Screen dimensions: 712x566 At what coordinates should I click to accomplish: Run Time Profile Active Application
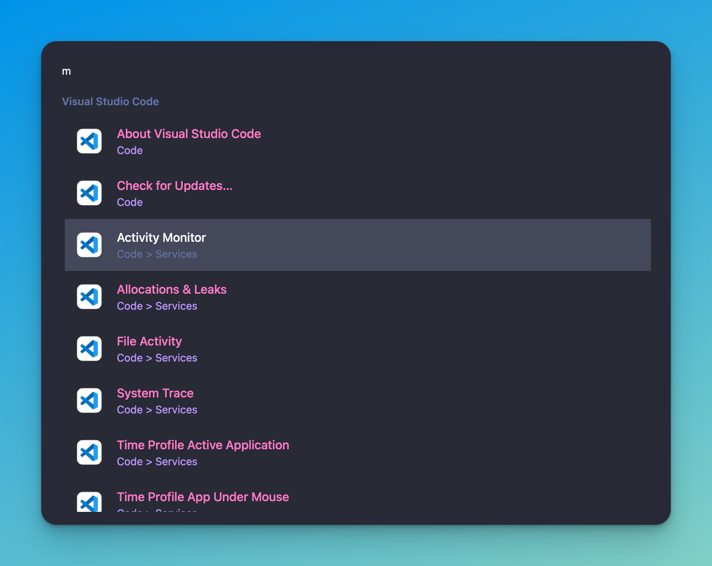tap(358, 452)
